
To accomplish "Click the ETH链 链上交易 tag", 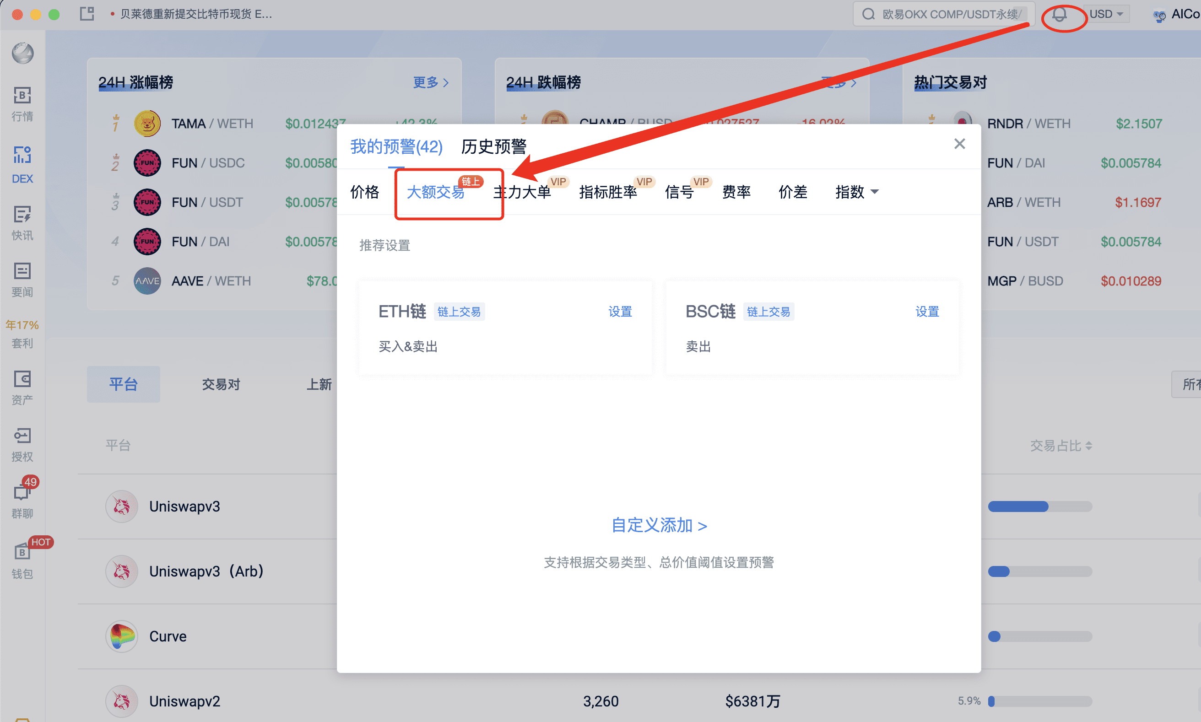I will (459, 312).
